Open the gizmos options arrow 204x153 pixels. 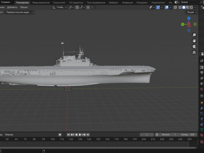coord(161,7)
